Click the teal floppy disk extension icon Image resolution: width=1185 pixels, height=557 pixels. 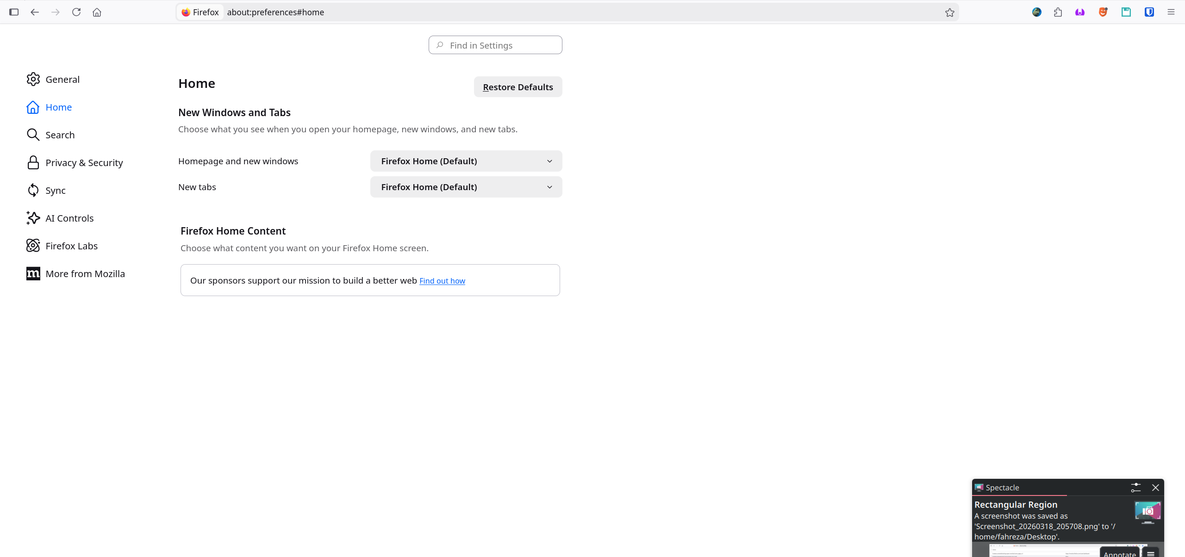coord(1126,12)
